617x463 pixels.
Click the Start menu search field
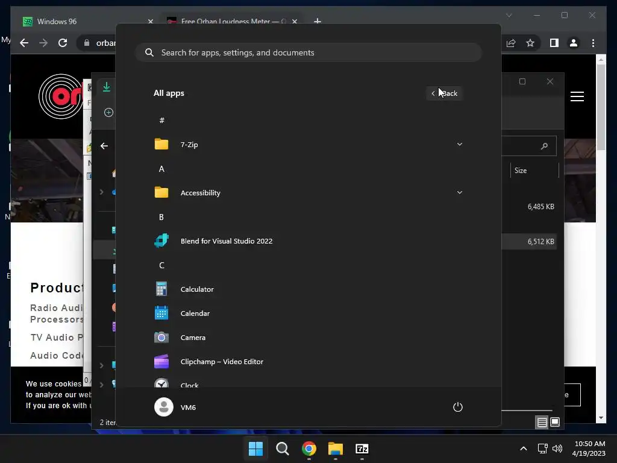(x=308, y=52)
